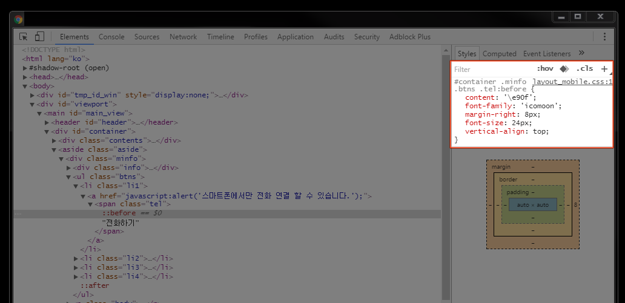Show more sidebar tabs with double chevron
The height and width of the screenshot is (303, 625).
[581, 53]
